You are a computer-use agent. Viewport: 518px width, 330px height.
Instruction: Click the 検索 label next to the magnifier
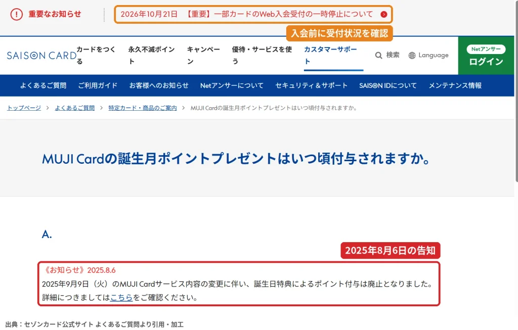[x=393, y=55]
